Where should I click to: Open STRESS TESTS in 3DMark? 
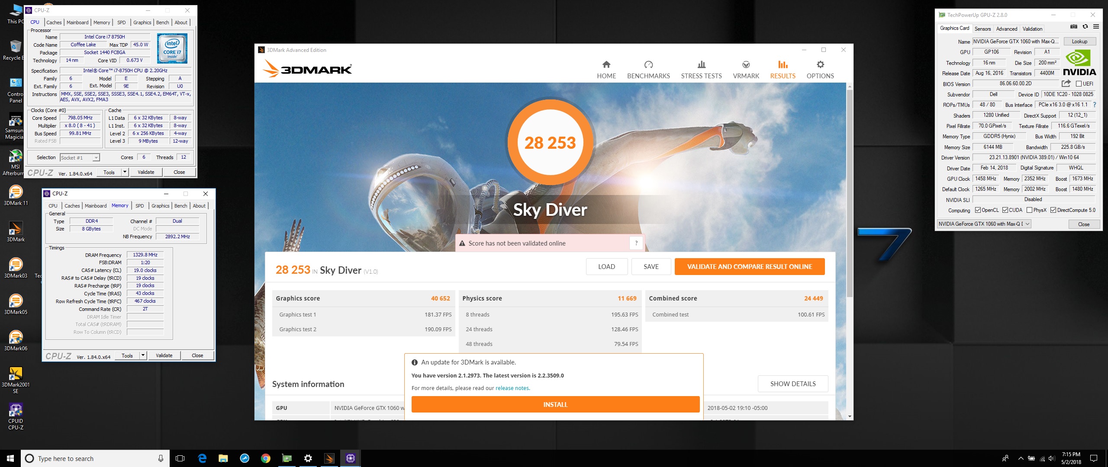click(701, 70)
